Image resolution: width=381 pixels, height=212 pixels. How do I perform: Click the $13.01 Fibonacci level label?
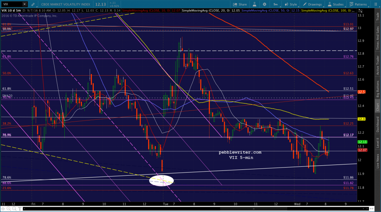click(348, 24)
